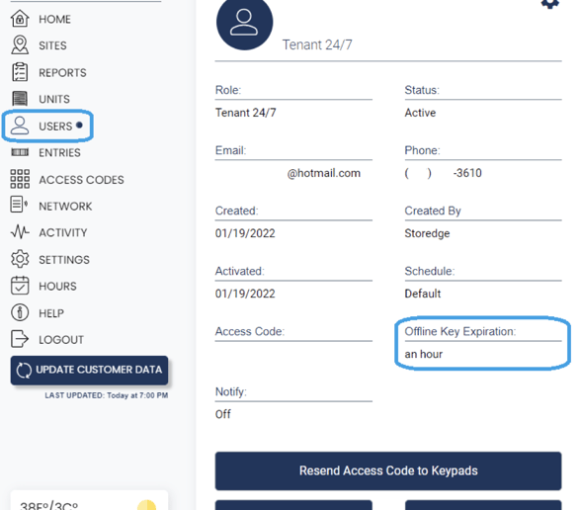Click Update Customer Data button
Screen dimensions: 580x510
click(x=90, y=370)
